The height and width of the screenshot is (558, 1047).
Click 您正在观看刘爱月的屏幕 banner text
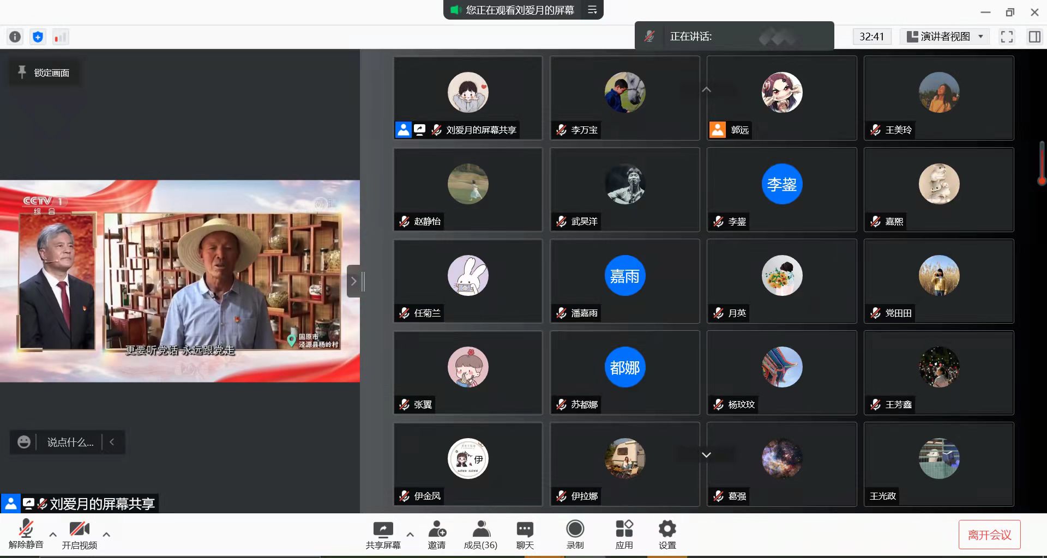coord(520,10)
